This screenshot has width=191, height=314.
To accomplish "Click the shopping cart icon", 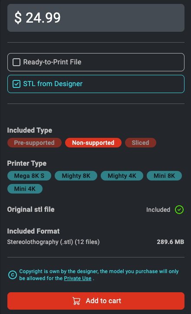I will (x=76, y=301).
